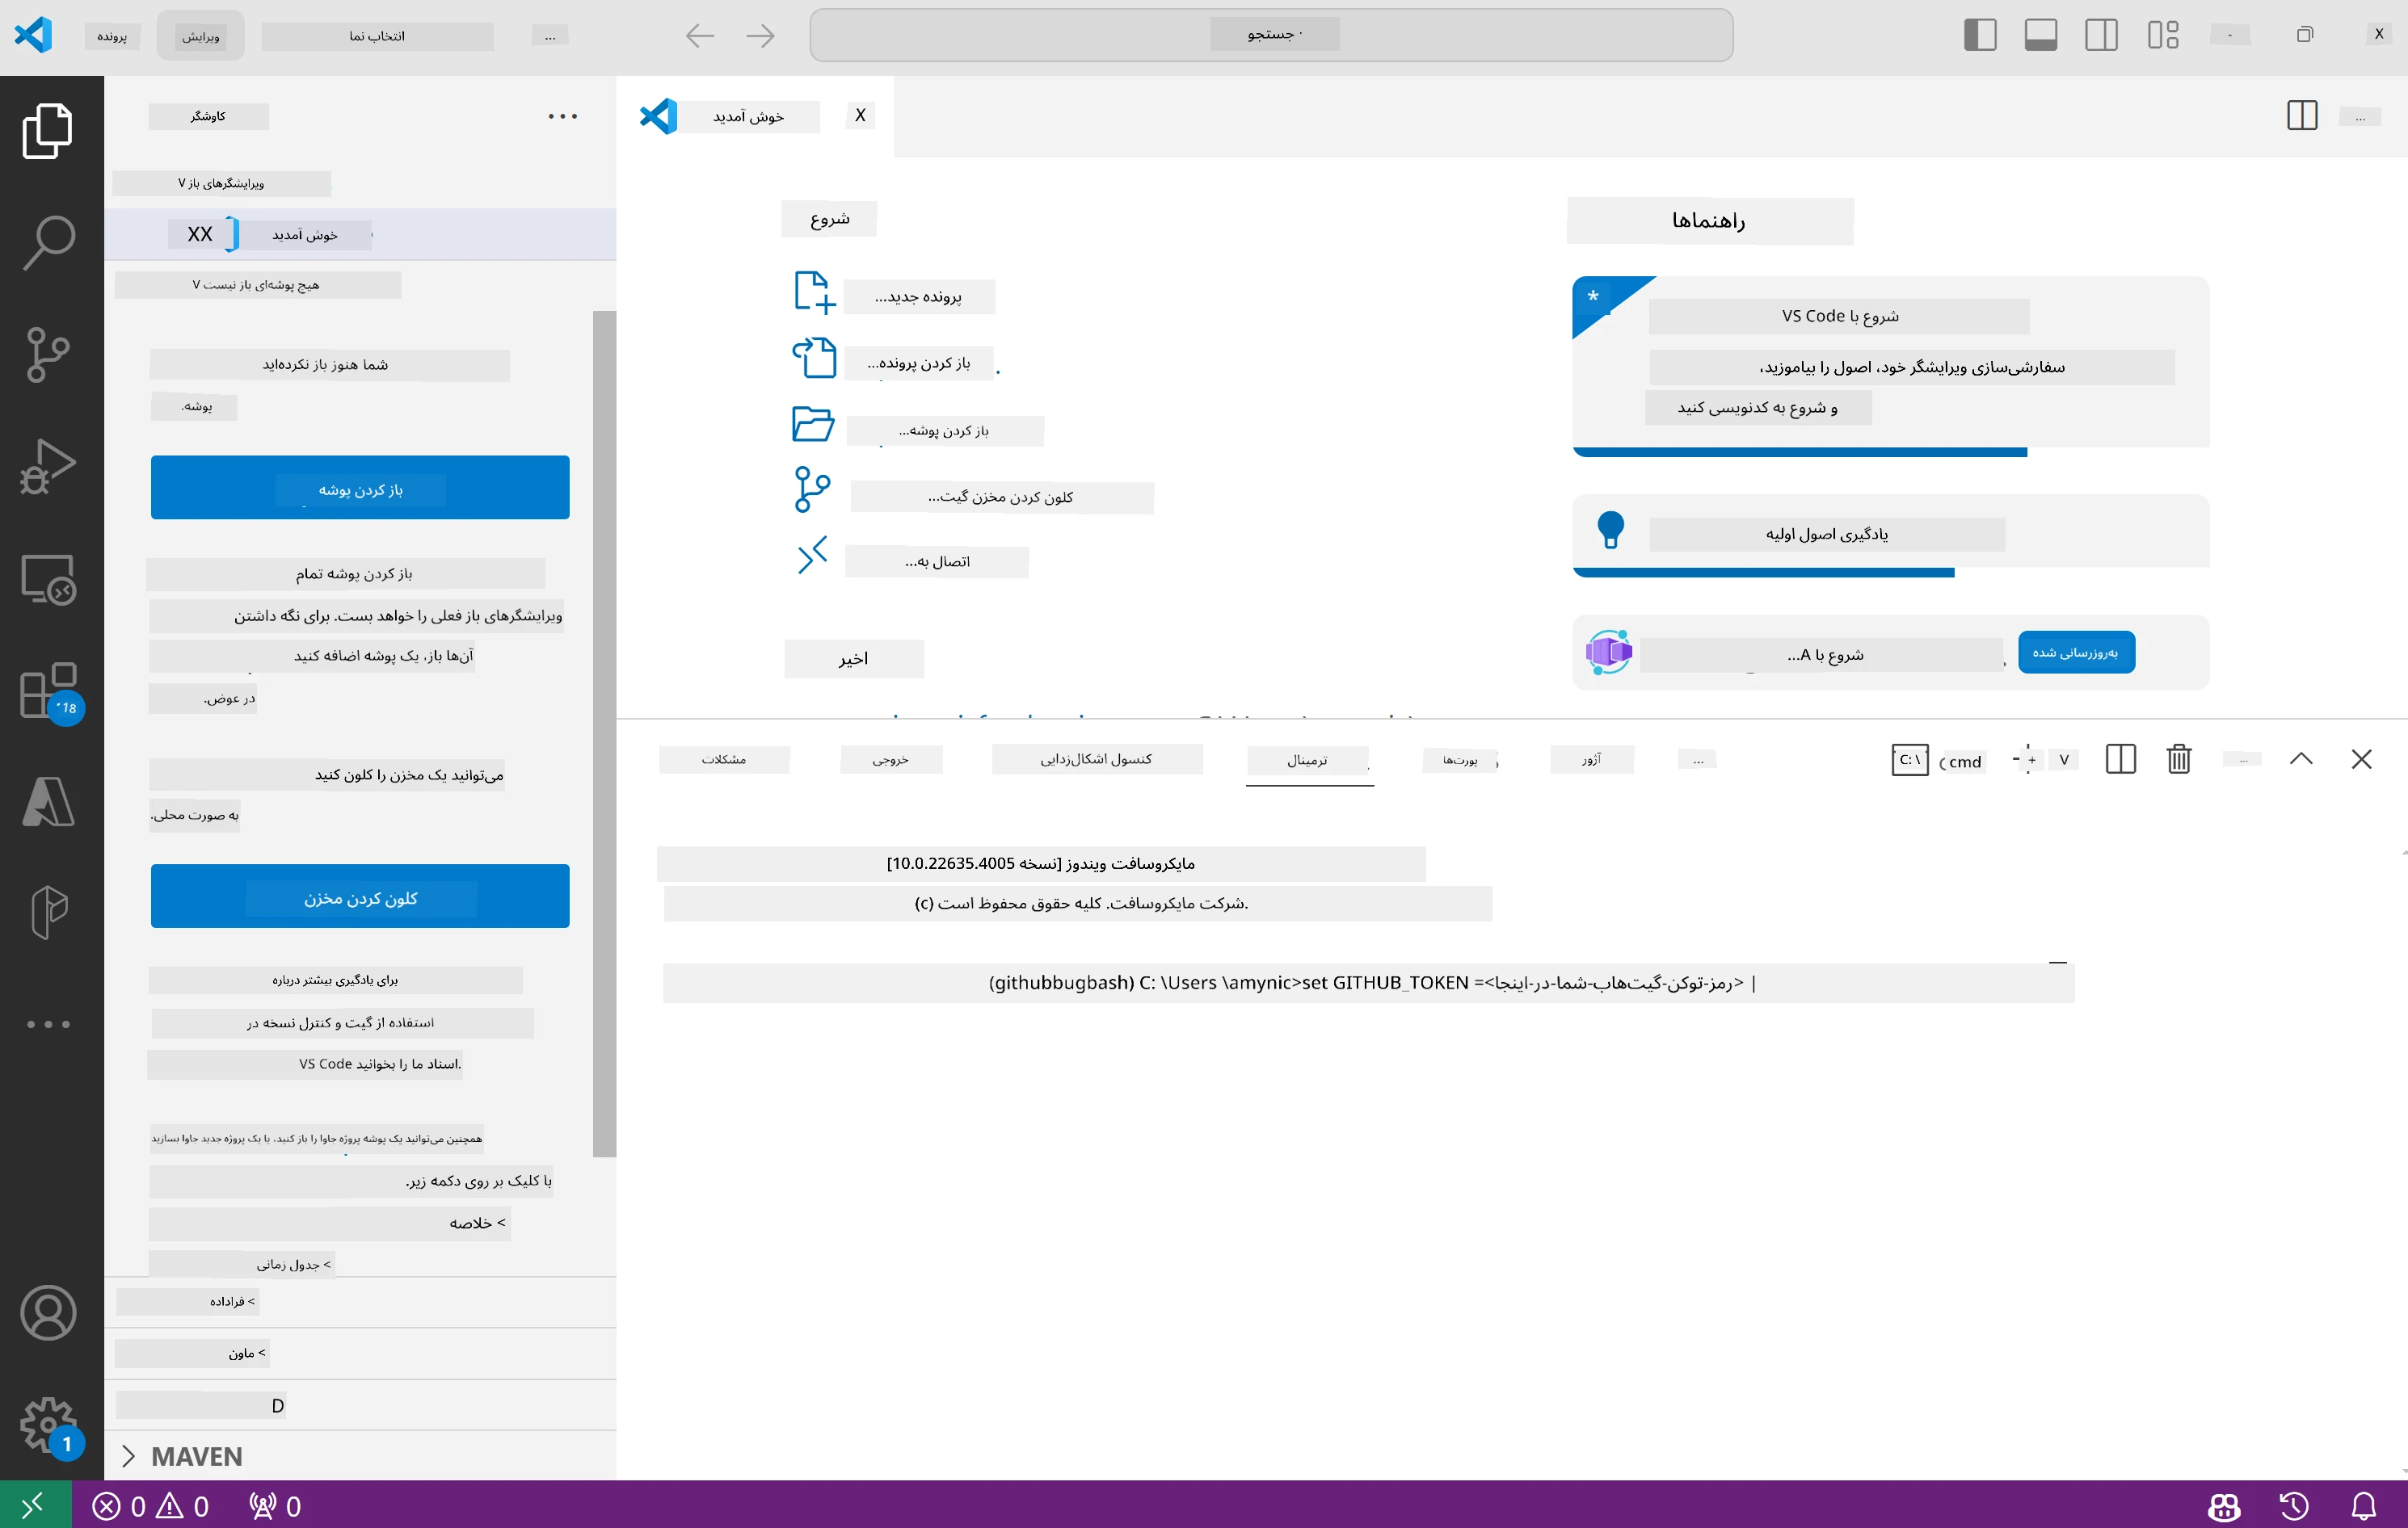Toggle the secondary side bar layout button
Screen dimensions: 2408x1528
coord(2101,35)
